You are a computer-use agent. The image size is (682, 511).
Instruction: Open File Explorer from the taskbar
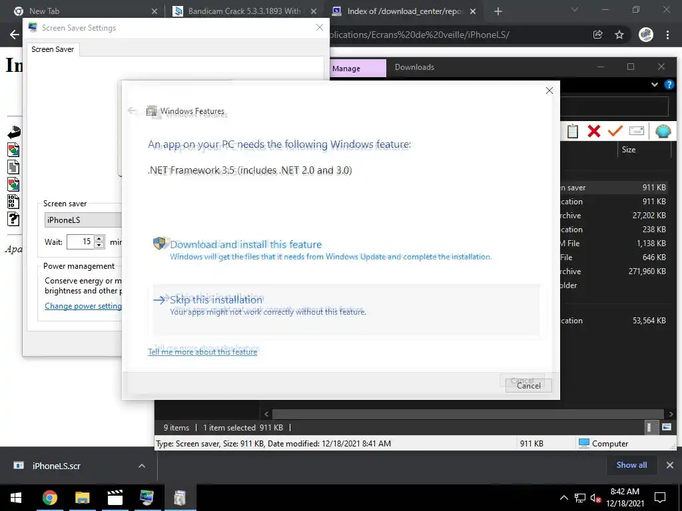point(82,498)
